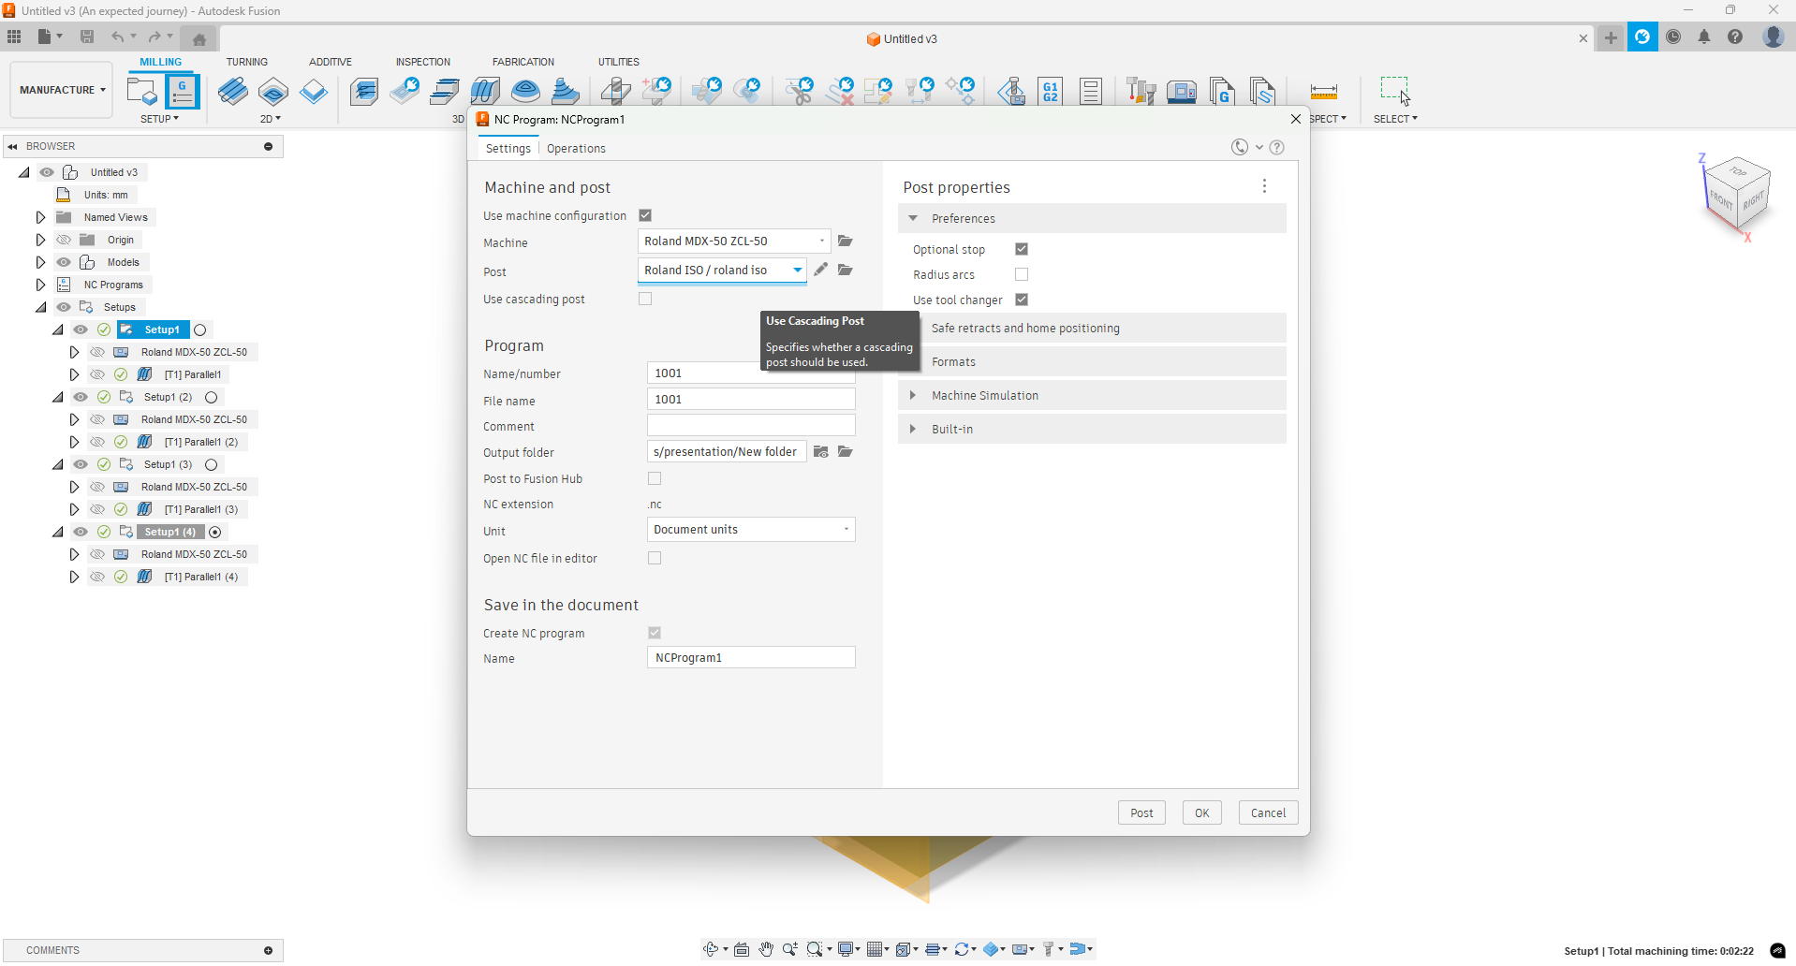Open the Setup Sheet icon

point(1091,92)
